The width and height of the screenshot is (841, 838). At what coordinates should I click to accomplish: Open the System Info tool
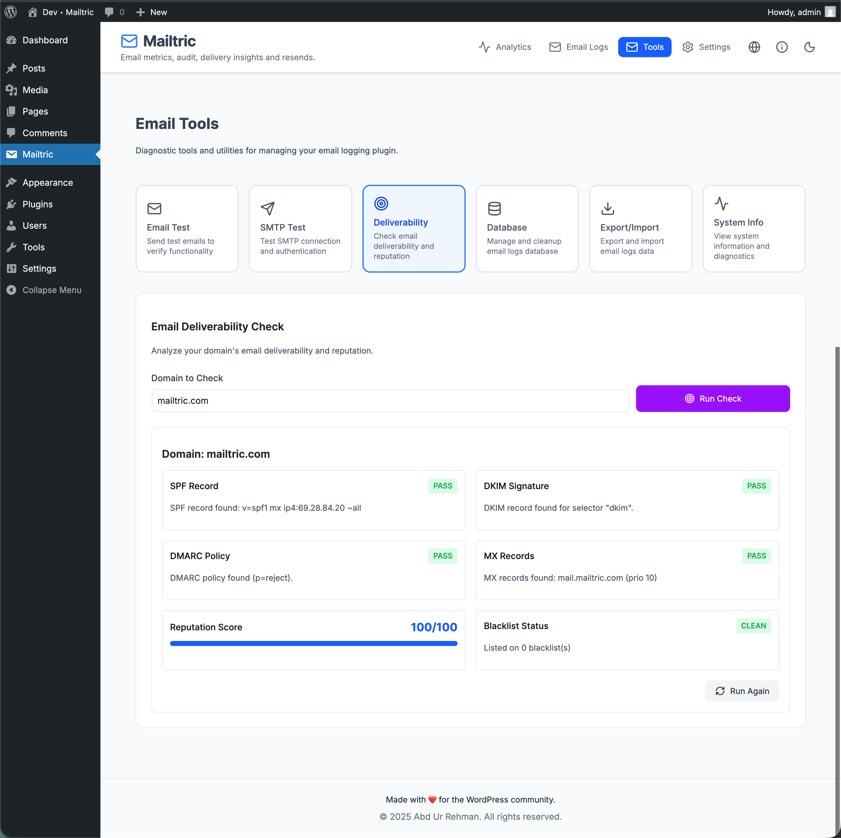tap(753, 228)
